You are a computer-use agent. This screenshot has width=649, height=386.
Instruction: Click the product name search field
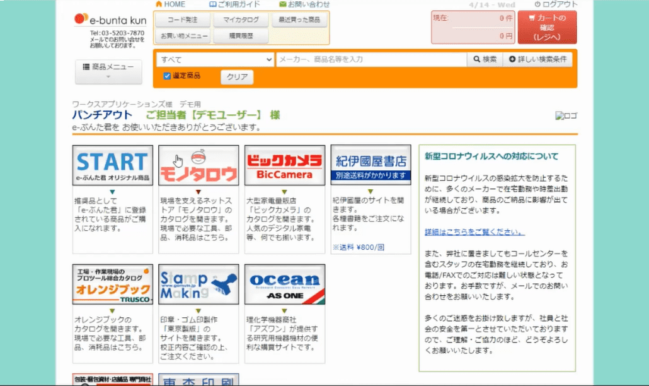point(370,59)
